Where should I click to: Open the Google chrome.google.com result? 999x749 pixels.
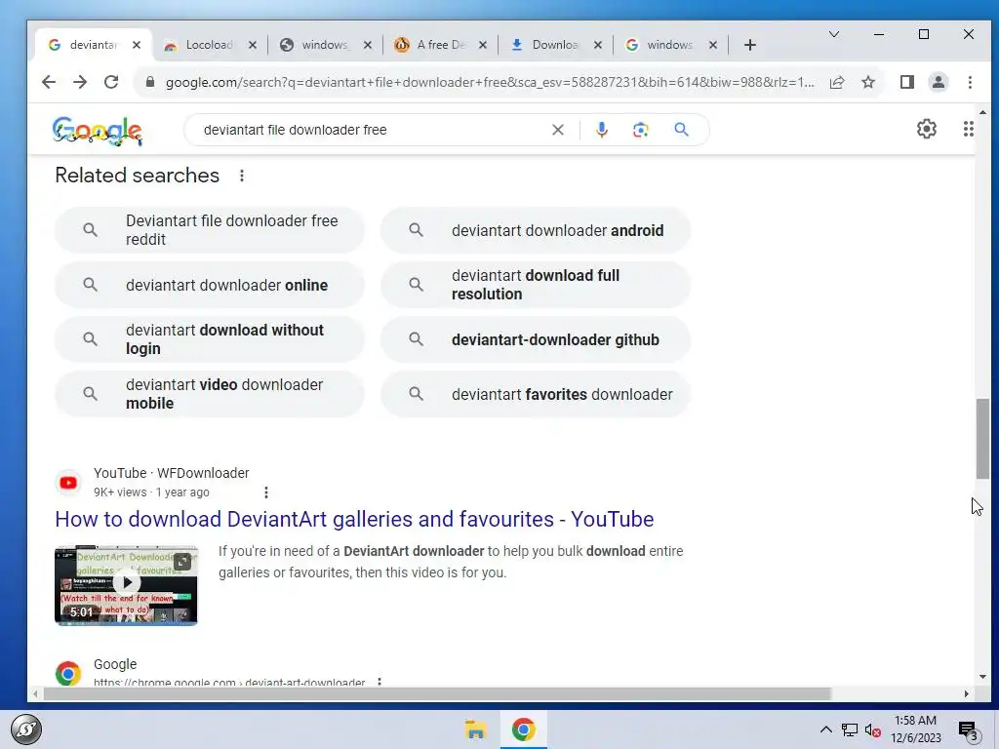tap(229, 683)
